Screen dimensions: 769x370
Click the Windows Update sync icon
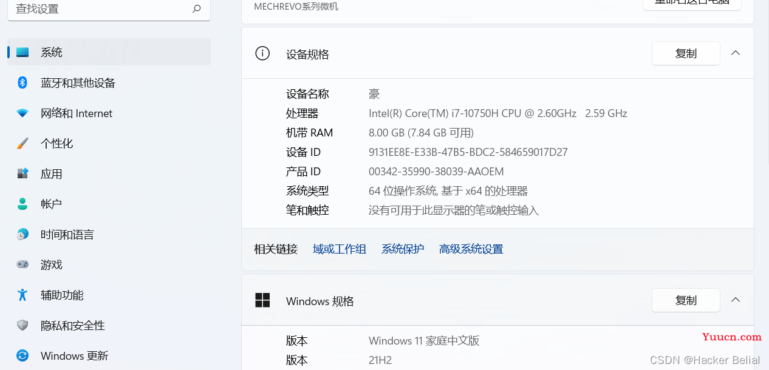tap(22, 355)
